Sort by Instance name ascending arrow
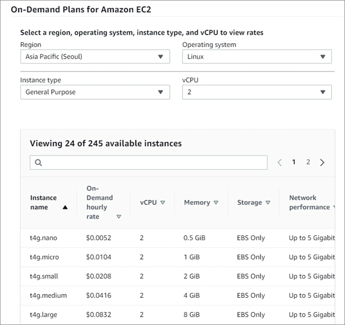This screenshot has height=325, width=345. [x=66, y=208]
